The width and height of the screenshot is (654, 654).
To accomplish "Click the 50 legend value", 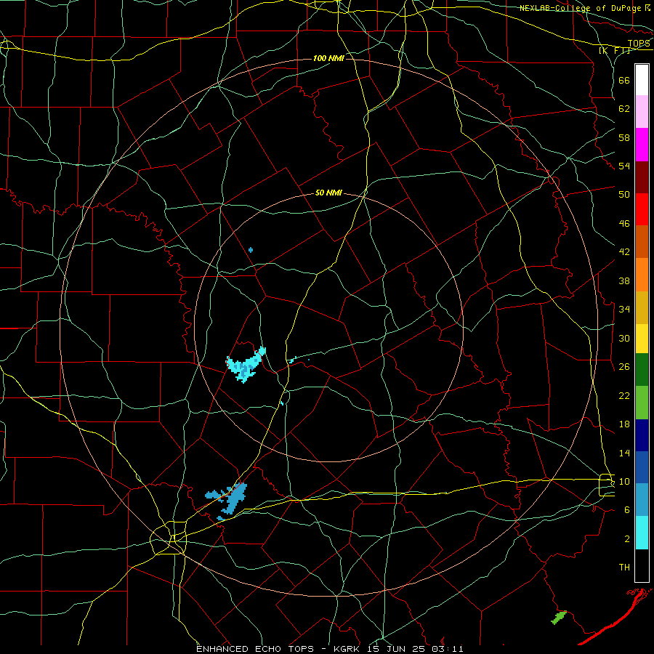I will [624, 194].
